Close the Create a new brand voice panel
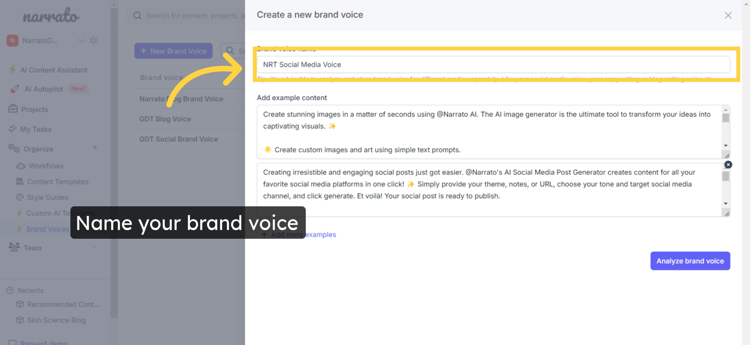 click(x=728, y=15)
